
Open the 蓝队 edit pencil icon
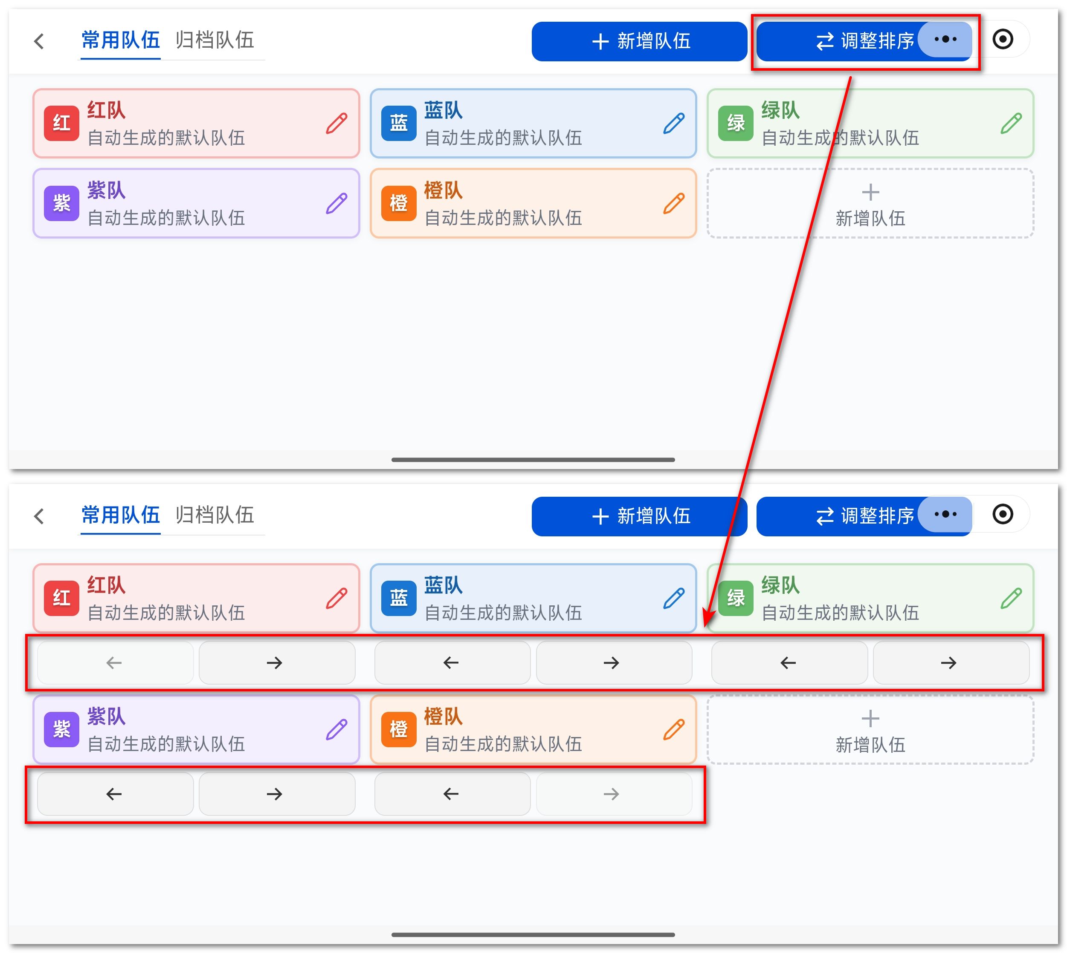point(674,123)
